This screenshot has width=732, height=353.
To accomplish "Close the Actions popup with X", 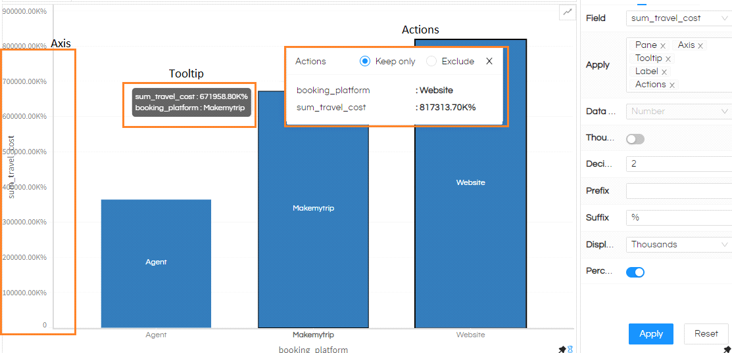I will (x=489, y=61).
